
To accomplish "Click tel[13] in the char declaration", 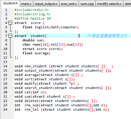I will pyautogui.click(x=58, y=44).
